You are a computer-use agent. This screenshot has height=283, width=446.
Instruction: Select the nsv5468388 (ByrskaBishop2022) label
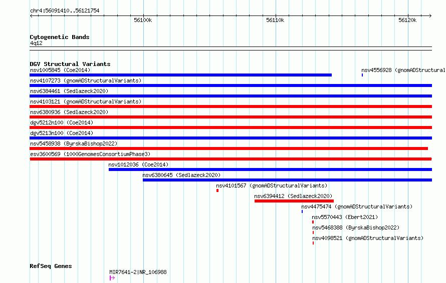coord(356,227)
